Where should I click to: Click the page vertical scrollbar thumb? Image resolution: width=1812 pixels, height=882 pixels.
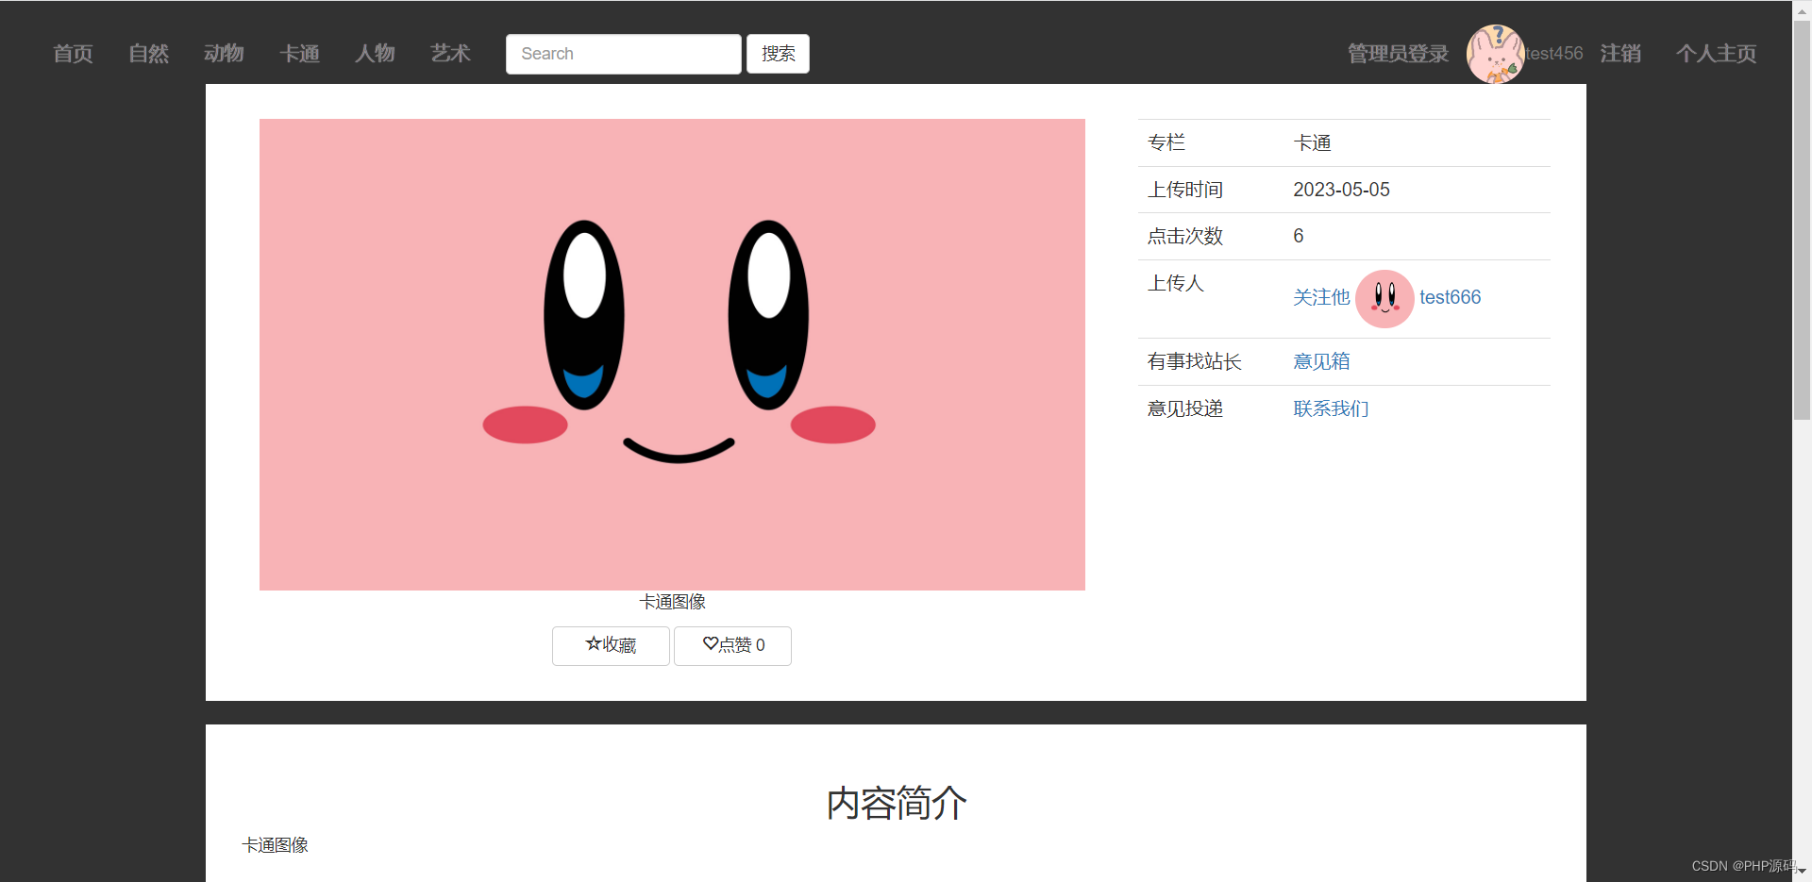click(x=1802, y=219)
